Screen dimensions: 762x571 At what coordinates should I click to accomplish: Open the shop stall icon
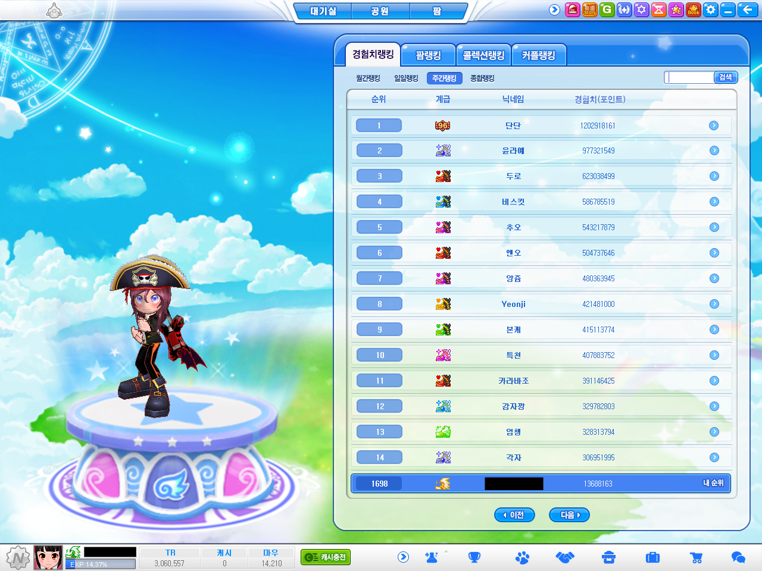click(608, 557)
